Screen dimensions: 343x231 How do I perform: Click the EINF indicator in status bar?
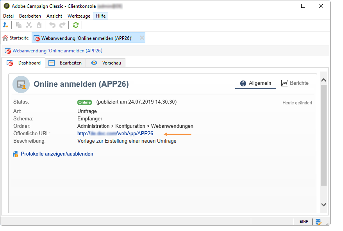pos(304,222)
